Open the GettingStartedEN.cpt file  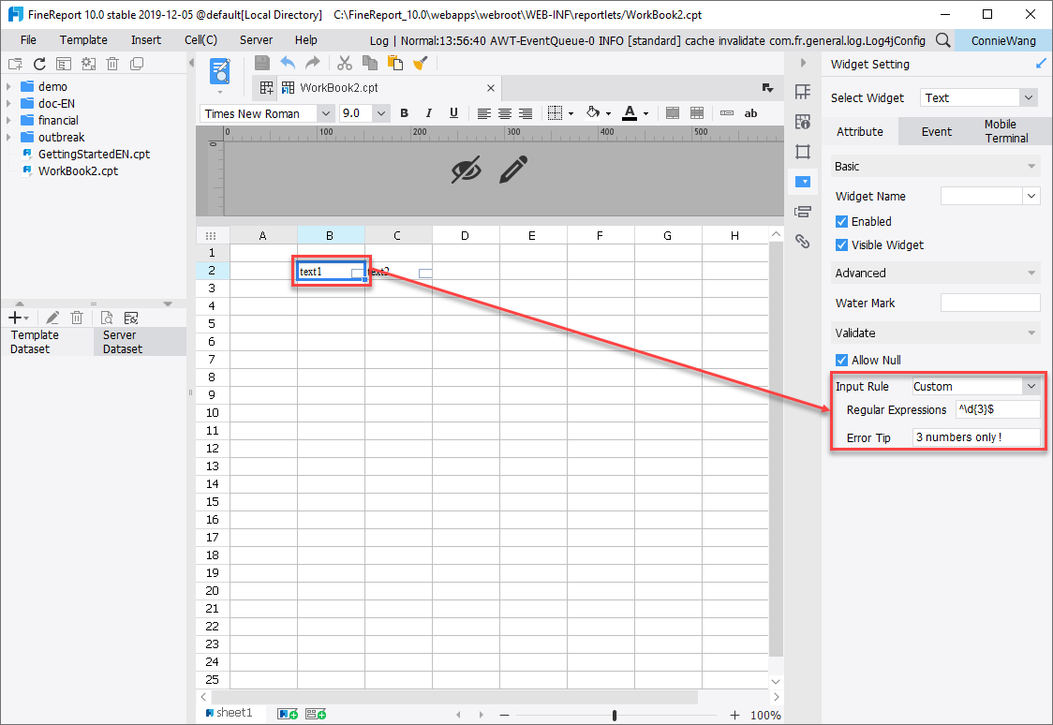click(94, 154)
